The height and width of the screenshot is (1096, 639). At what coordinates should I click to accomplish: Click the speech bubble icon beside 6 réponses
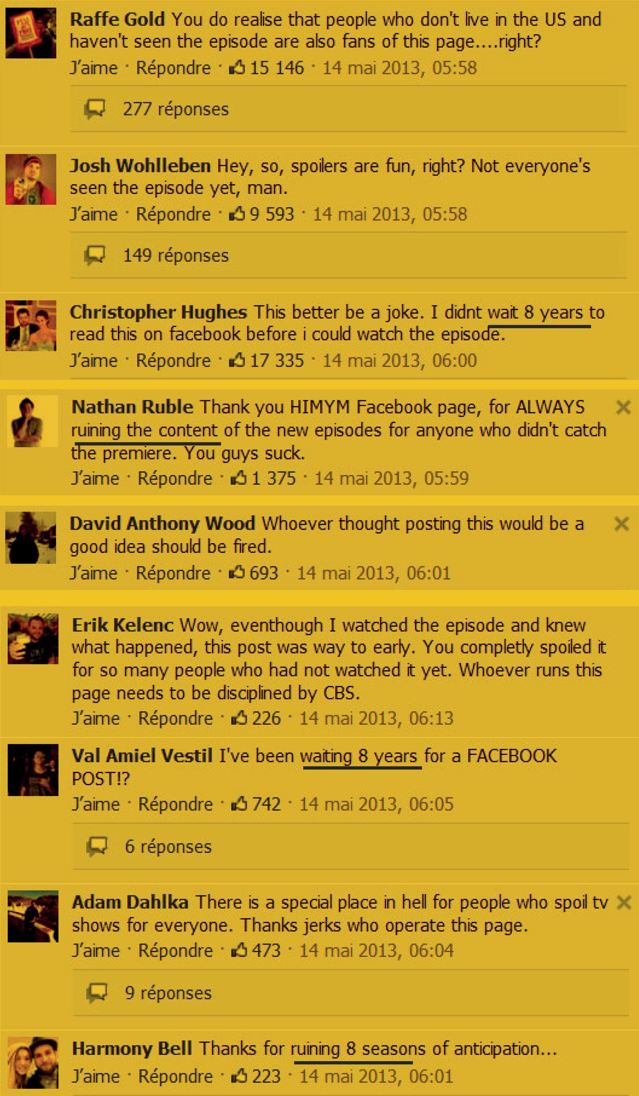(x=96, y=846)
